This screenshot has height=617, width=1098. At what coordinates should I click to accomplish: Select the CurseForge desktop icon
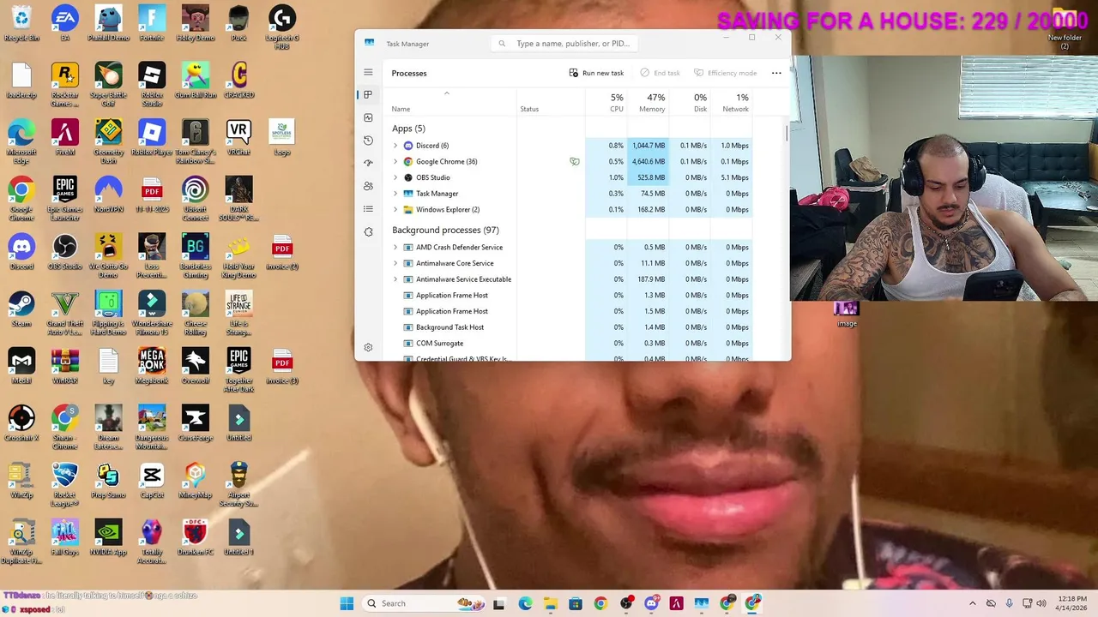point(195,423)
